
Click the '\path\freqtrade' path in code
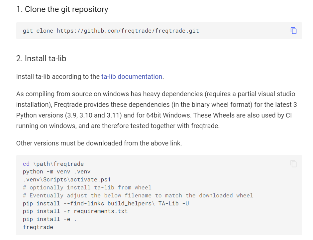tap(58, 164)
